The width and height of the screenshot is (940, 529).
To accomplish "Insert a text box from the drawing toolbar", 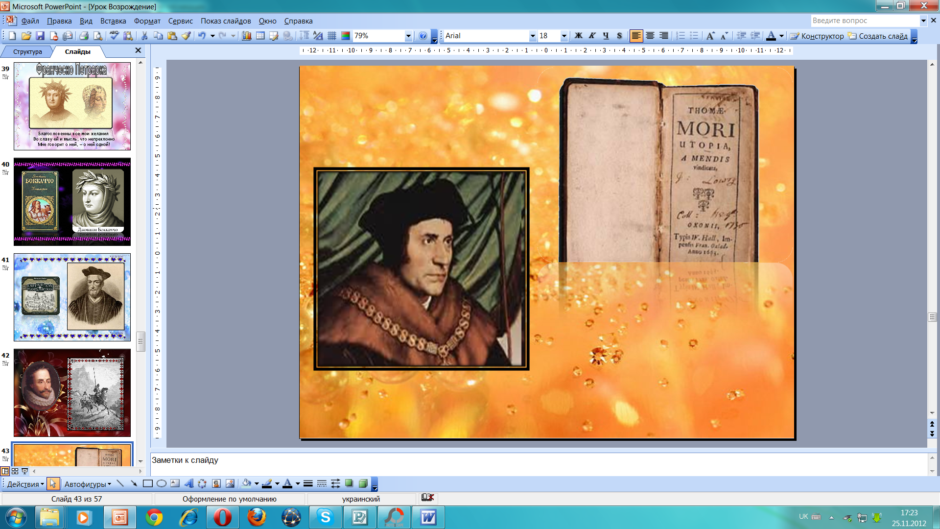I will coord(175,484).
